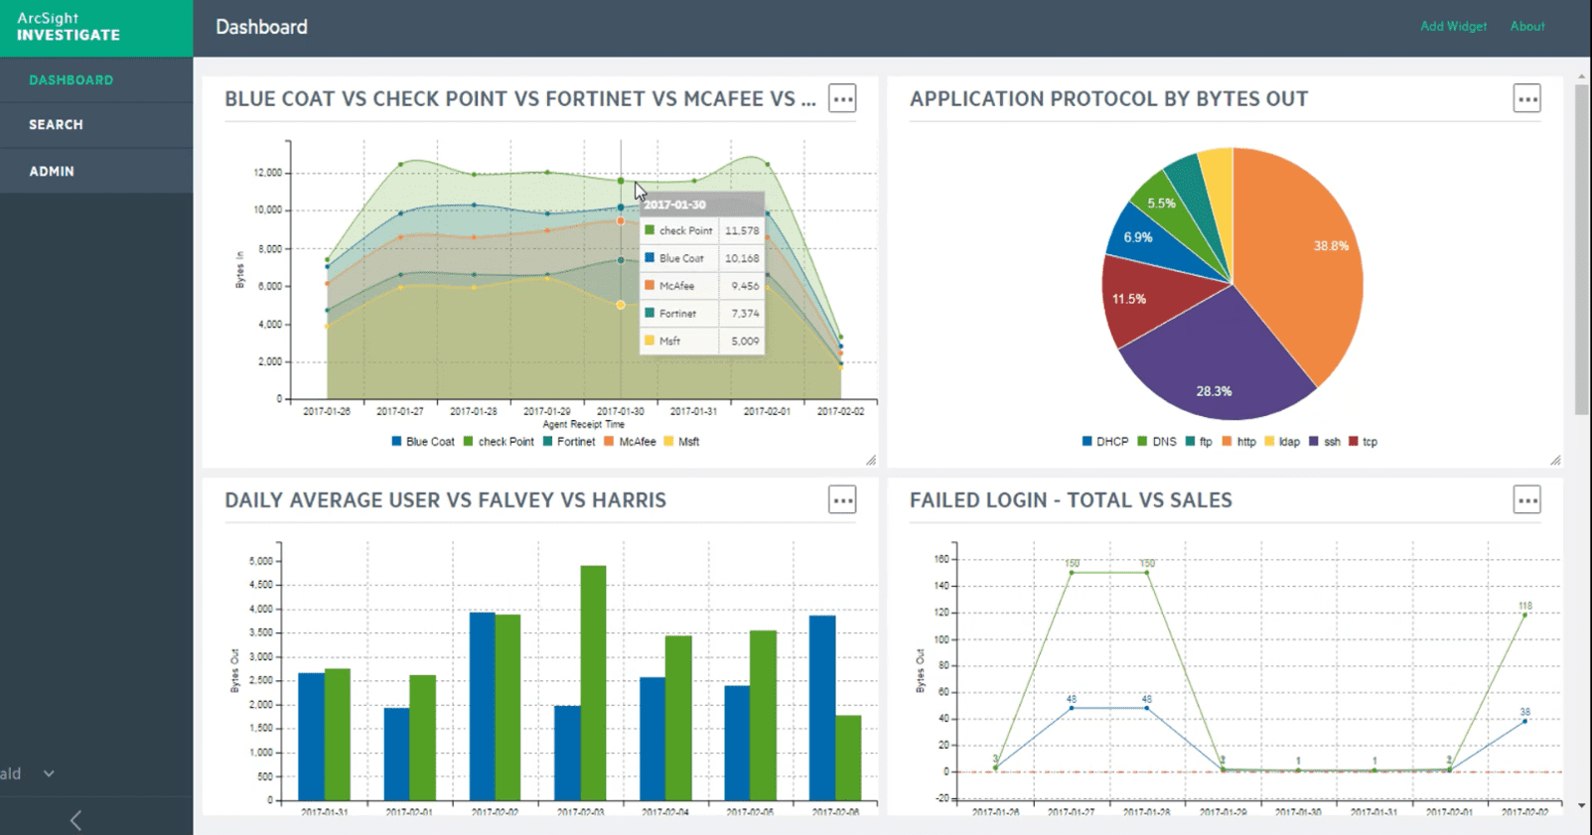Viewport: 1592px width, 835px height.
Task: Click the tall green bar for 2017-02-03
Action: pyautogui.click(x=593, y=683)
